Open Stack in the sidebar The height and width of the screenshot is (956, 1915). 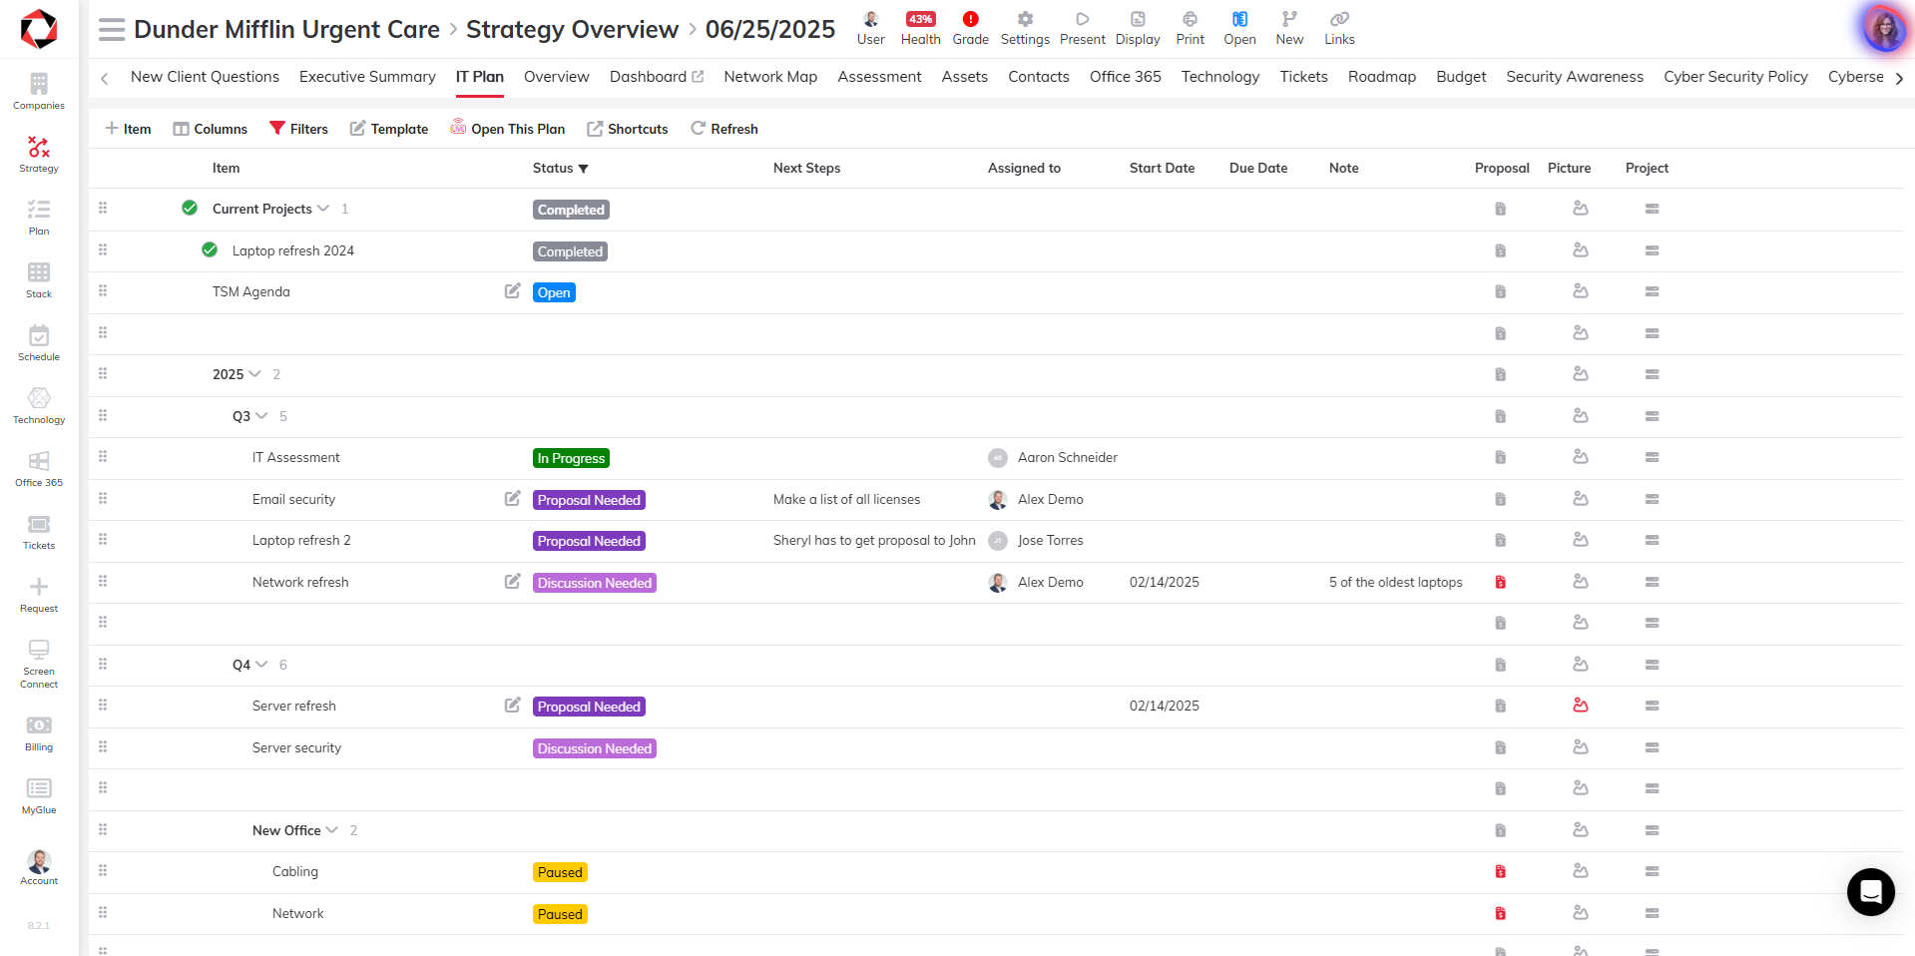pyautogui.click(x=39, y=279)
